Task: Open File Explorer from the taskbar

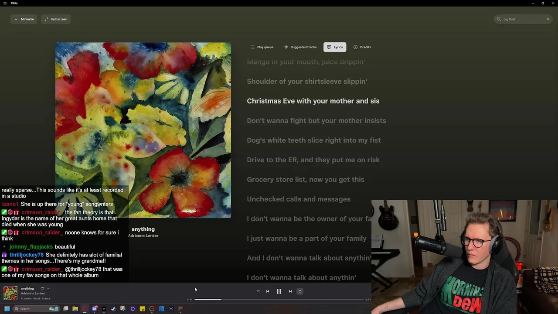Action: click(x=75, y=309)
